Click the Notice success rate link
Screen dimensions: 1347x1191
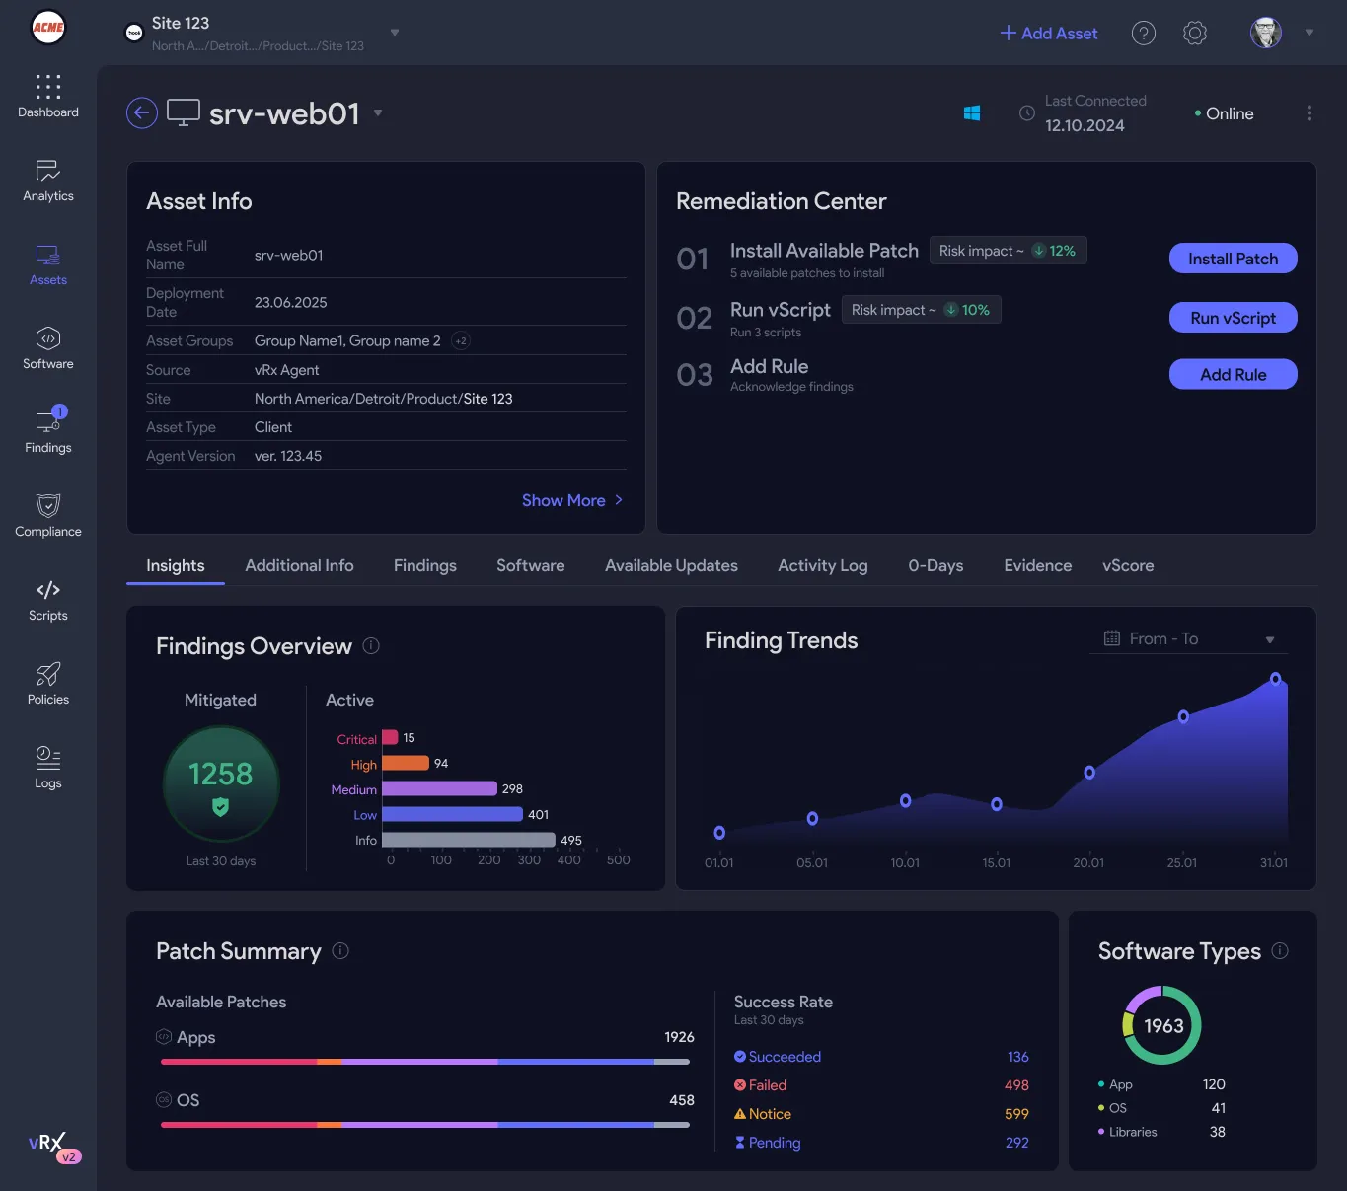[763, 1114]
